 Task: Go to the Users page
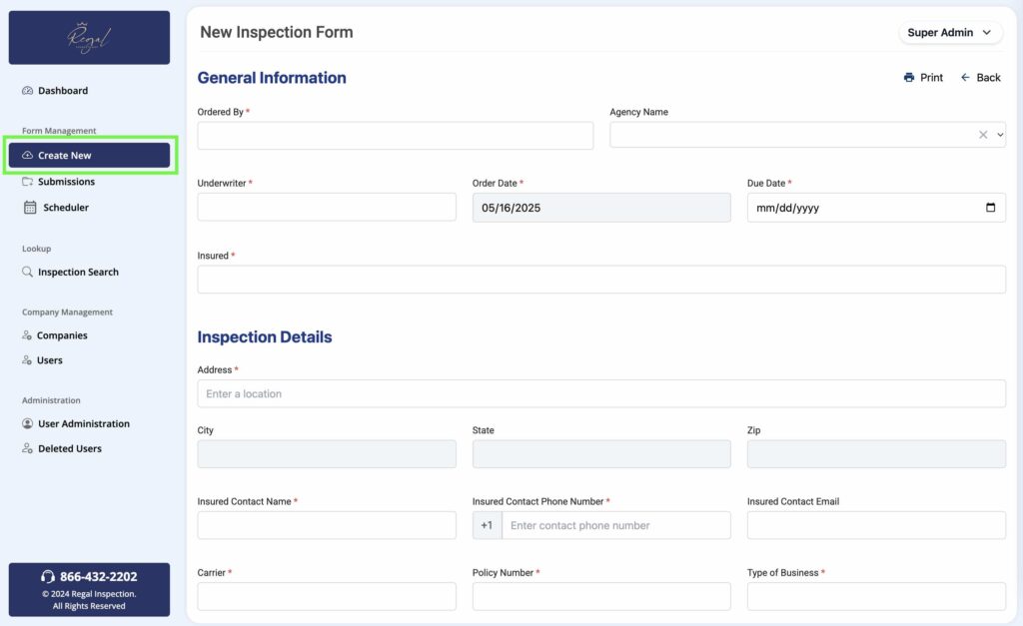click(49, 360)
